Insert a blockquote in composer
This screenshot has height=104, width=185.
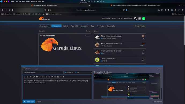[x=37, y=77]
